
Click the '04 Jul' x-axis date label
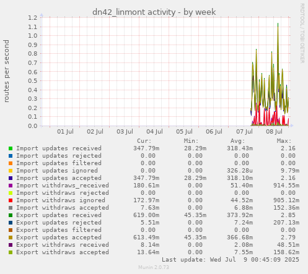pyautogui.click(x=154, y=132)
